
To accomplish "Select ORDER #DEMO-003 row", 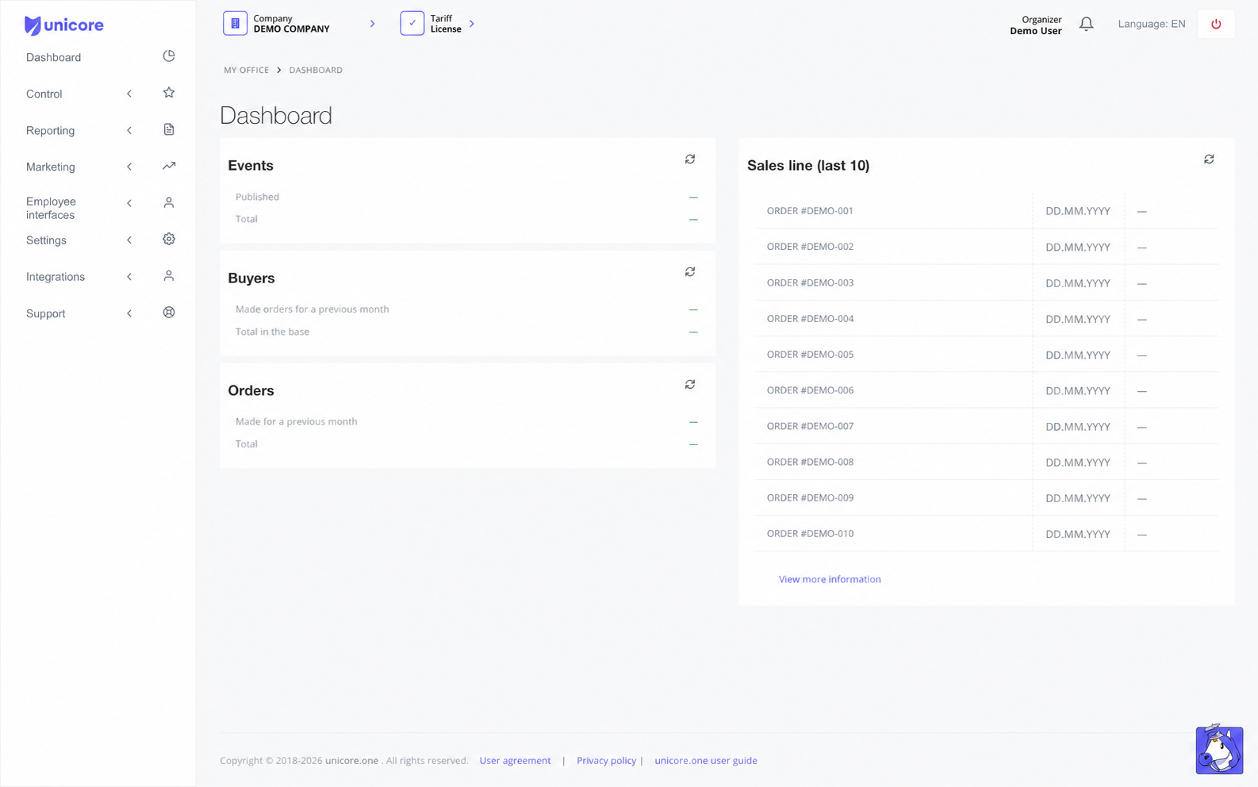I will click(987, 282).
